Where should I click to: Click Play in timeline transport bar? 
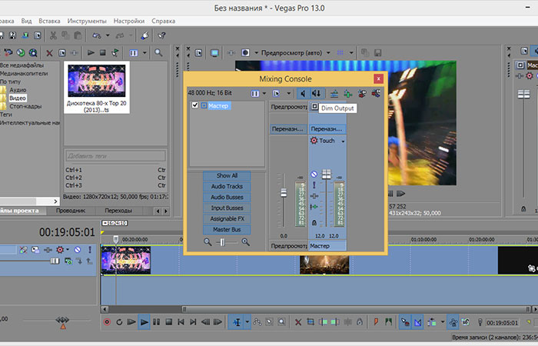[x=144, y=322]
